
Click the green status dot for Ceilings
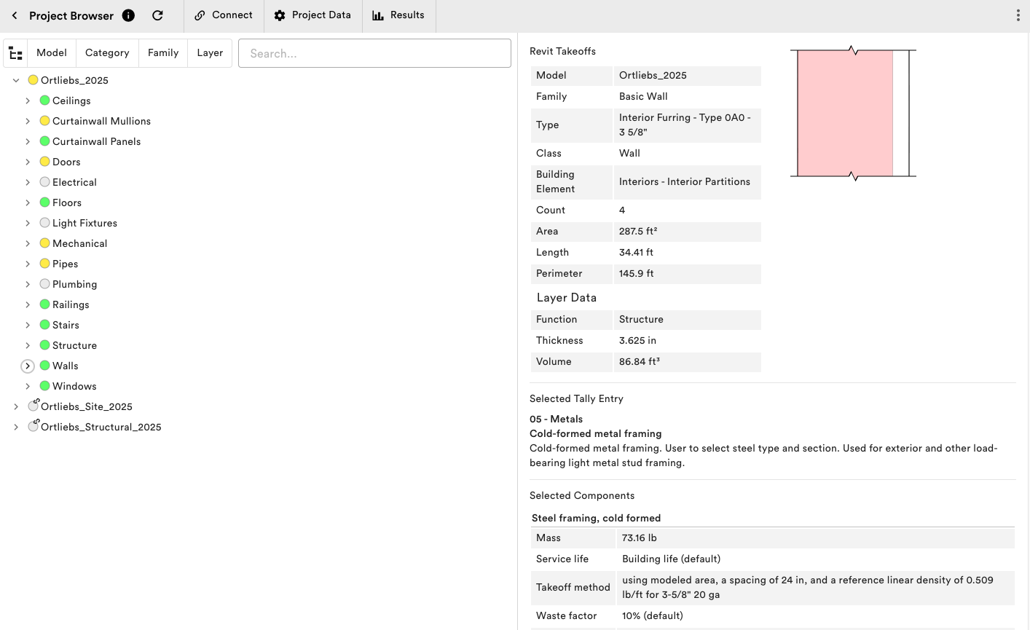[44, 101]
